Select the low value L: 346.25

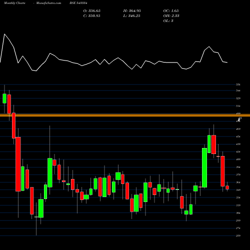coord(131,16)
